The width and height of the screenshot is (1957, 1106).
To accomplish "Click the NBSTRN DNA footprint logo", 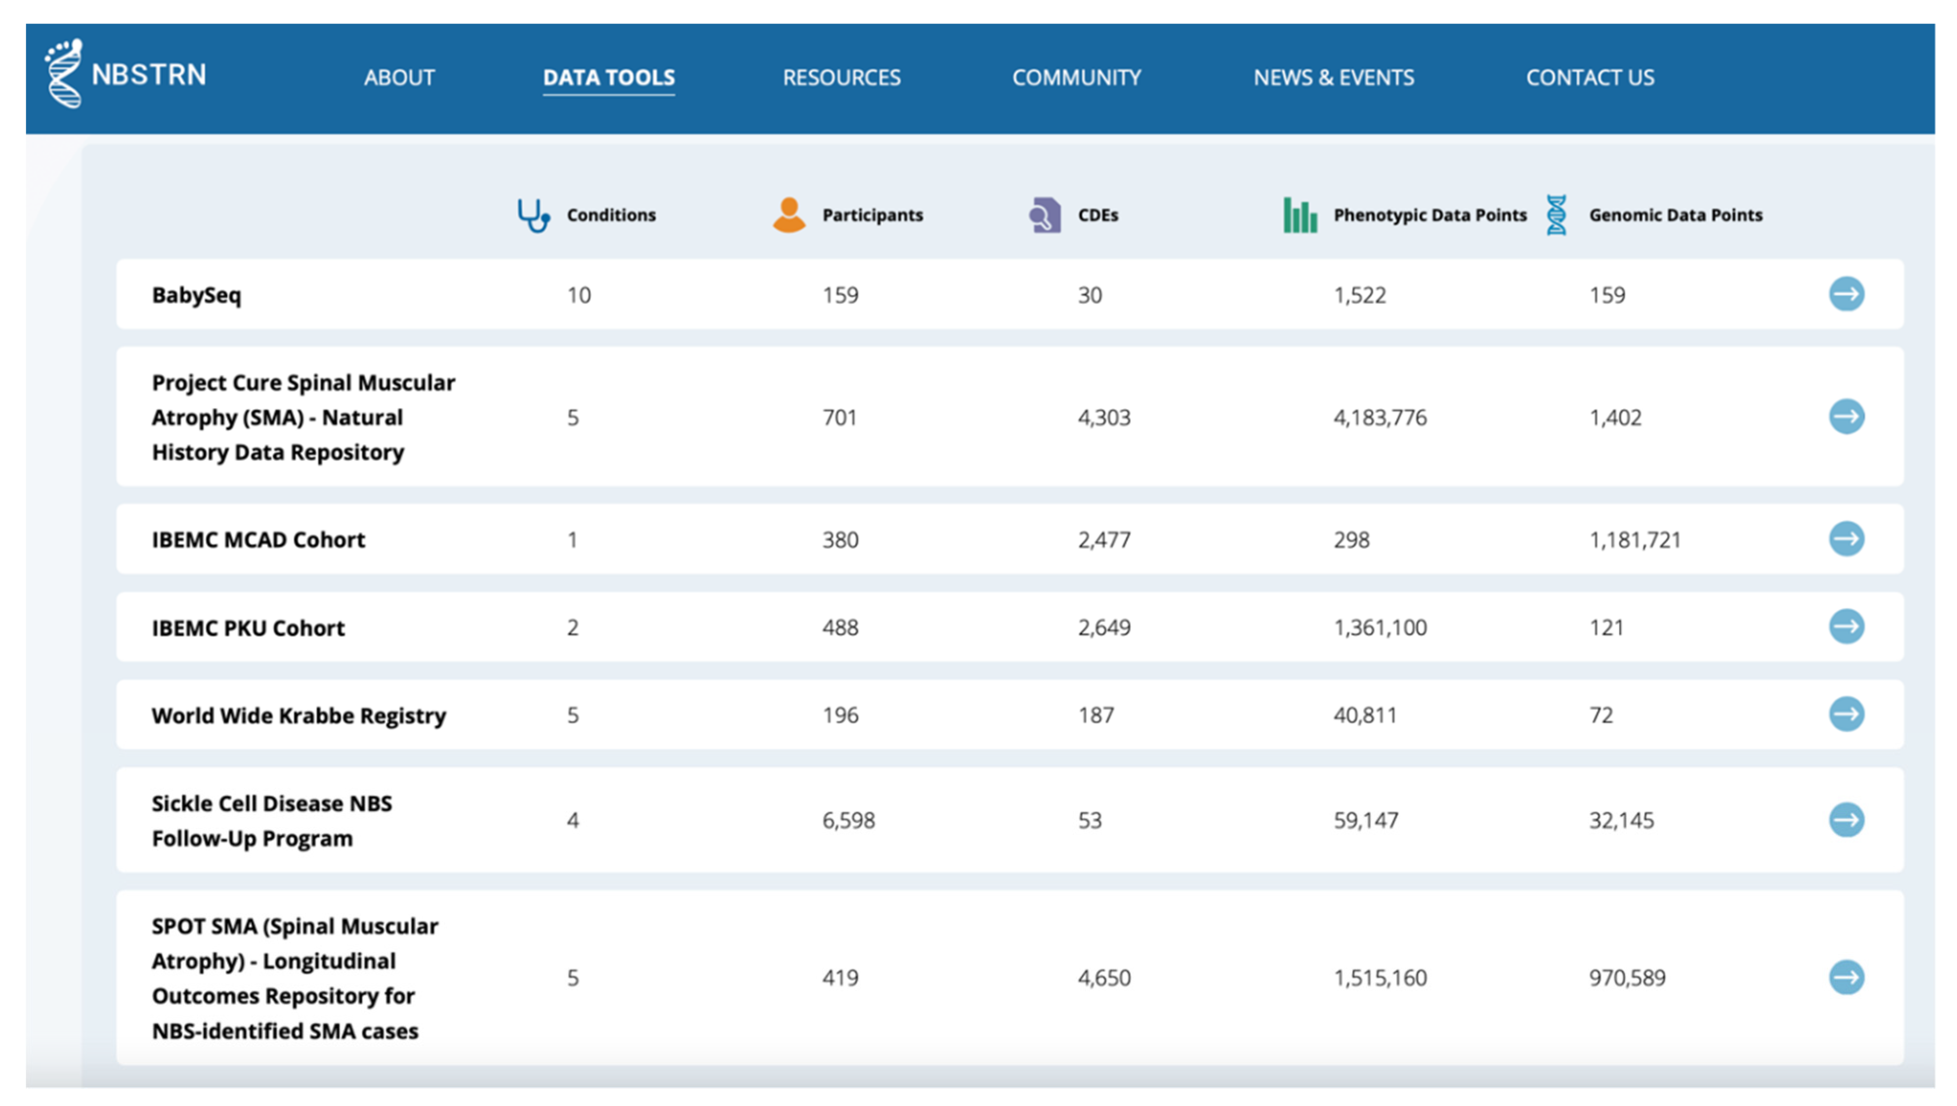I will [64, 74].
